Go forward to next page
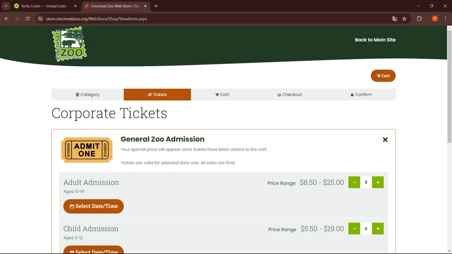This screenshot has height=254, width=452. pyautogui.click(x=17, y=19)
